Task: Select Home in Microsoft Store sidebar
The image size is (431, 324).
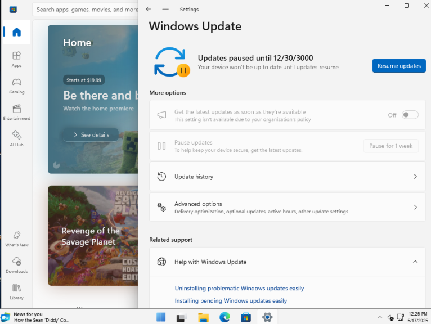Action: tap(16, 32)
